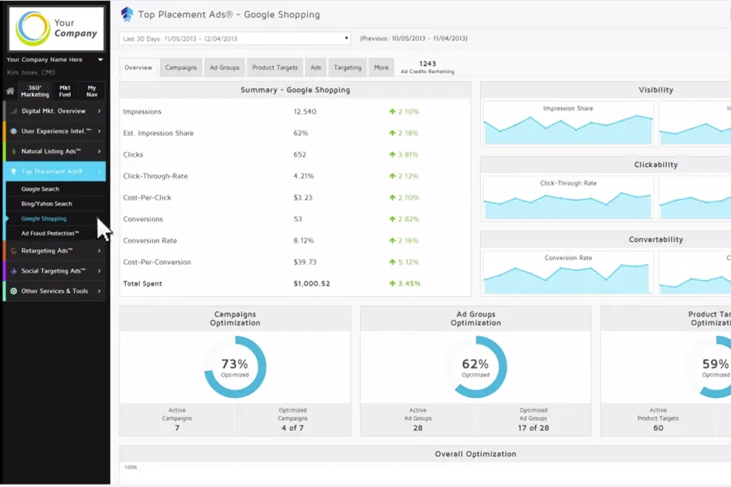
Task: Open the Last 30 Days date range dropdown
Action: (235, 38)
